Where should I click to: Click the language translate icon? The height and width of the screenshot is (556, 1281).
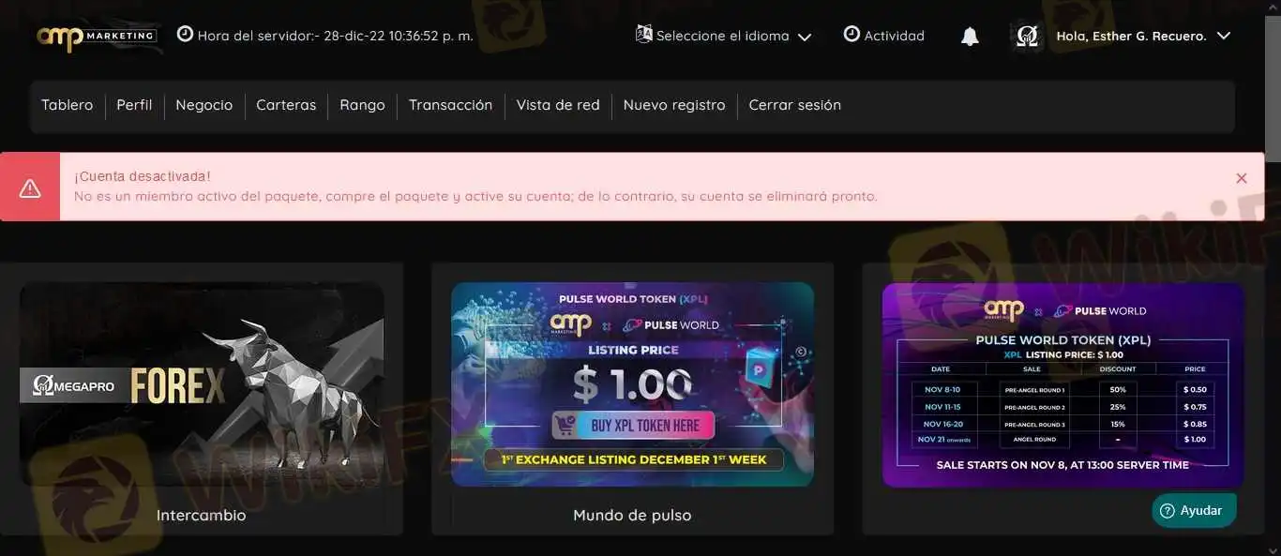(x=643, y=35)
